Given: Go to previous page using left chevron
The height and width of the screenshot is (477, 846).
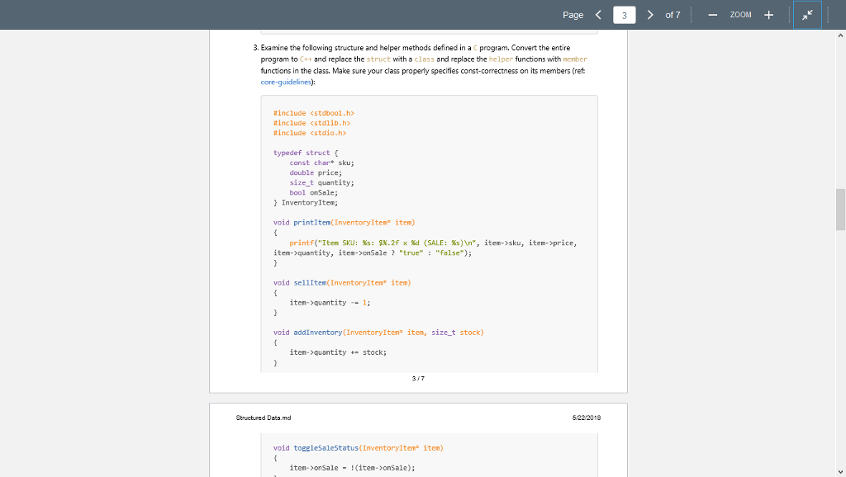Looking at the screenshot, I should [x=600, y=14].
